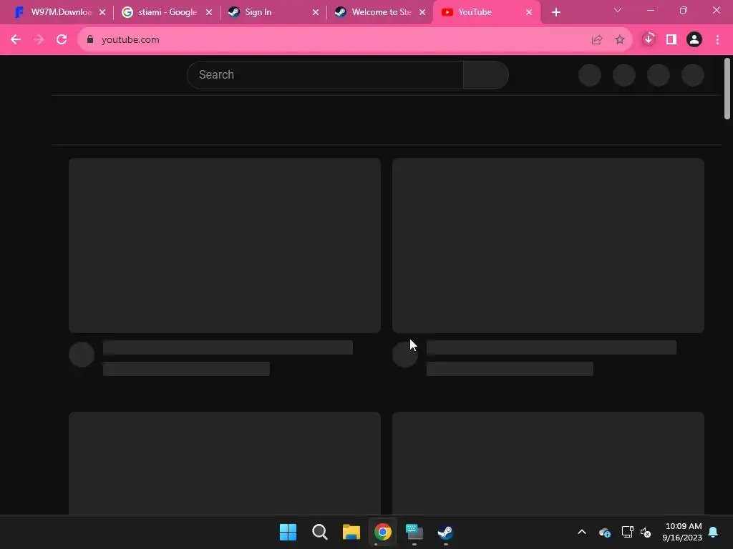The width and height of the screenshot is (733, 549).
Task: Toggle the Chrome side panel
Action: click(x=671, y=40)
